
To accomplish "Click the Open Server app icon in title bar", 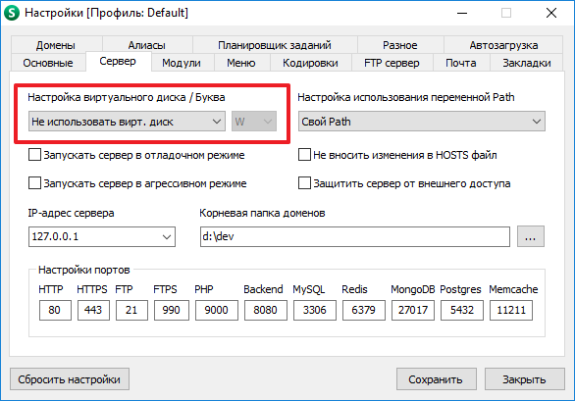I will [x=12, y=13].
